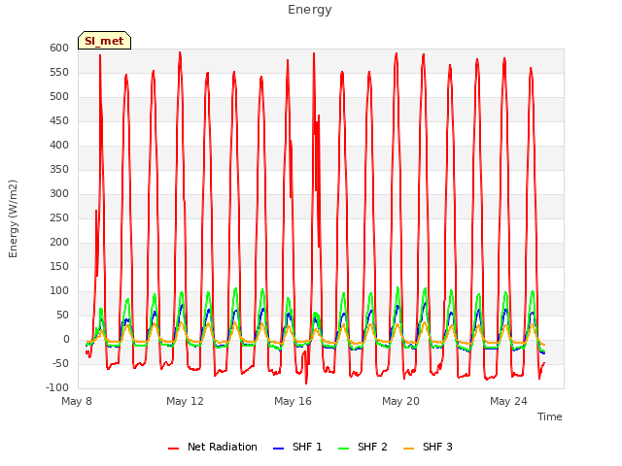The height and width of the screenshot is (466, 622).
Task: Select the May 16 tick label
Action: click(x=293, y=401)
